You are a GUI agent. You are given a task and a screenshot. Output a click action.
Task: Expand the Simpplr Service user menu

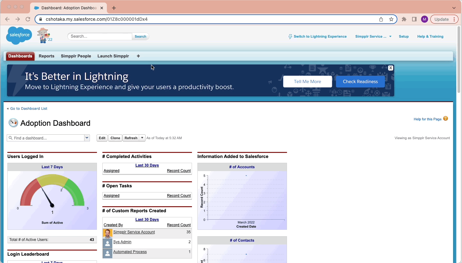tap(390, 36)
